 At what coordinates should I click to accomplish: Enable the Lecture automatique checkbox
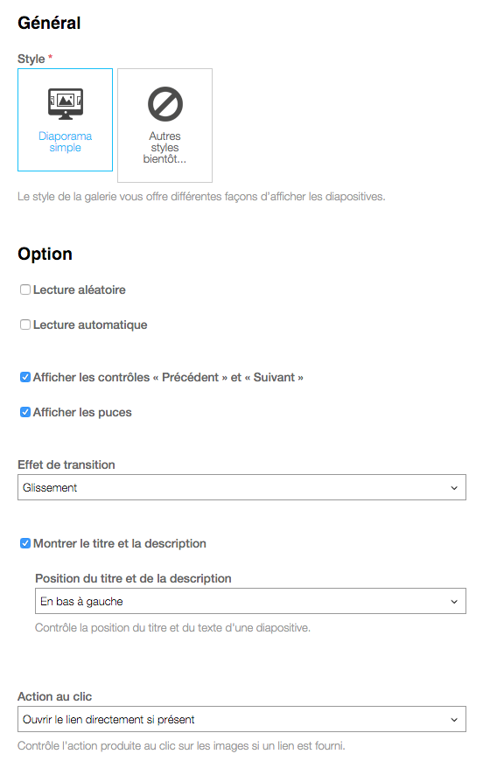click(25, 325)
